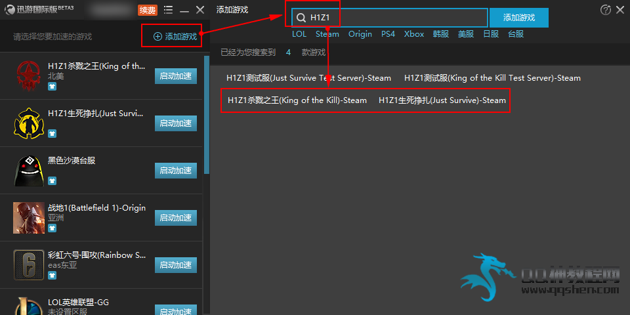
Task: Click the blue 添加游戏 button beside search
Action: coord(519,18)
